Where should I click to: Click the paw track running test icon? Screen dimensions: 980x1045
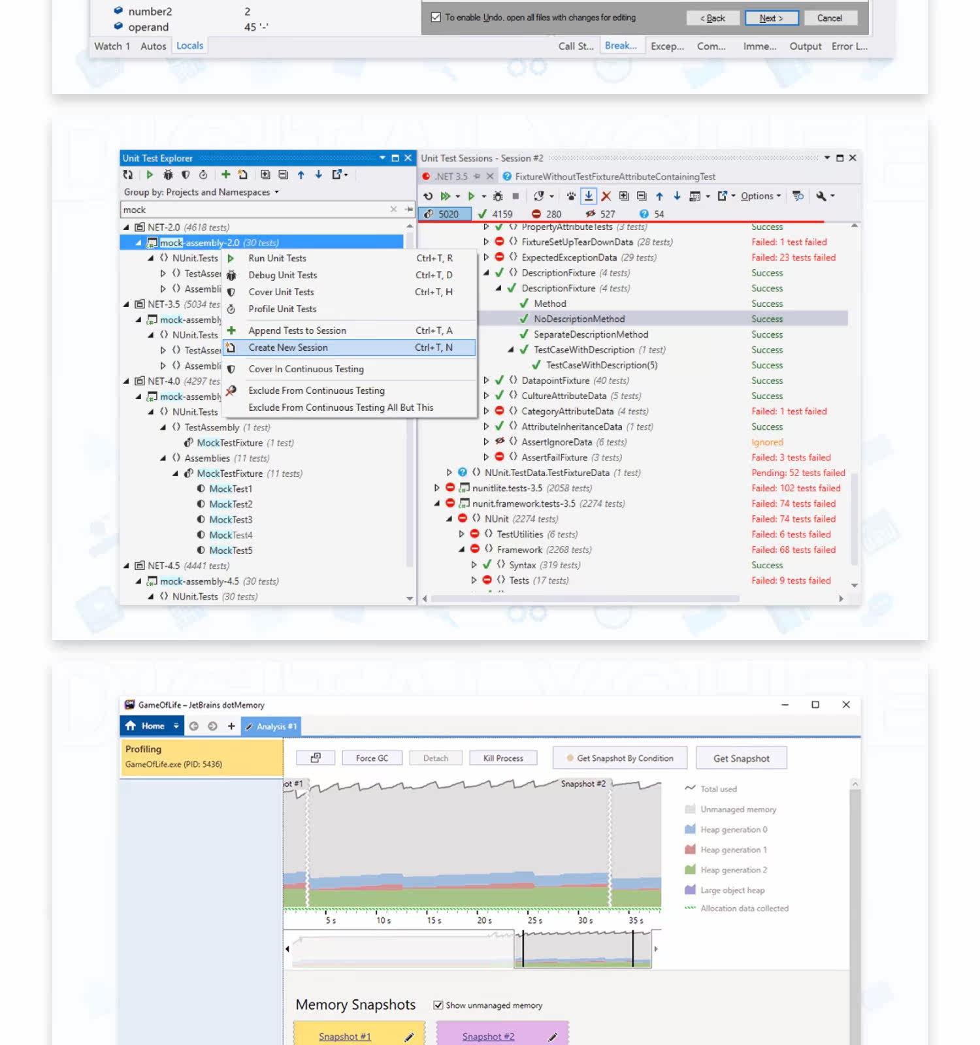point(571,196)
